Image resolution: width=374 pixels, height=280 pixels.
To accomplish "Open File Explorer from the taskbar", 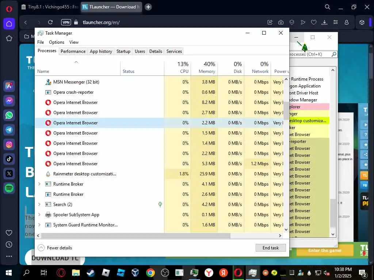I will [76, 273].
